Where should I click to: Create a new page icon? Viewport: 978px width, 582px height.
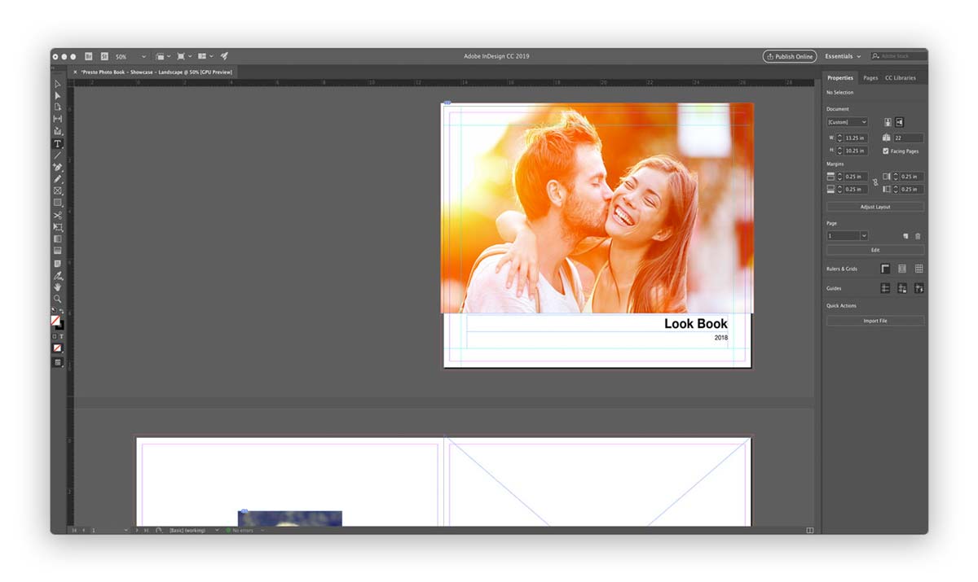905,236
